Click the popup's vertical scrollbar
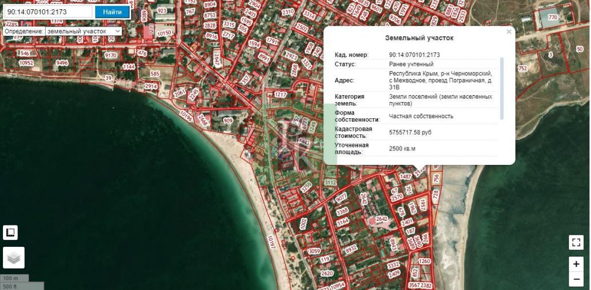The image size is (591, 290). coord(502,86)
